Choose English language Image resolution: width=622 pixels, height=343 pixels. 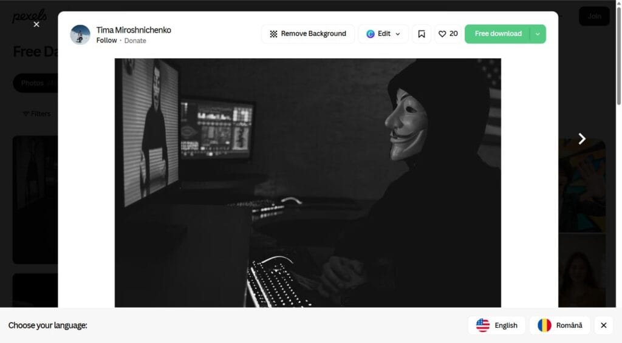coord(497,325)
